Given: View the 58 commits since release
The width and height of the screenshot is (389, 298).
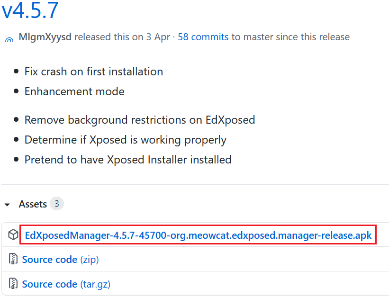Looking at the screenshot, I should pos(203,37).
